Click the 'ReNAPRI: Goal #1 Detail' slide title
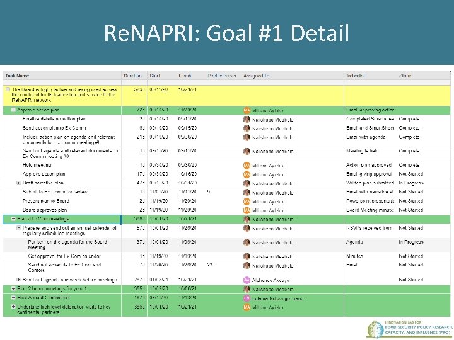The height and width of the screenshot is (340, 454). (x=226, y=33)
